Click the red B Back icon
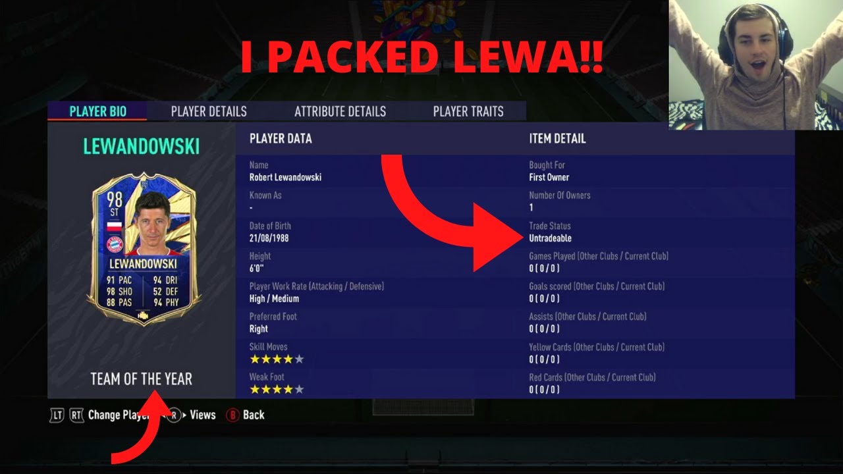843x474 pixels. coord(232,415)
